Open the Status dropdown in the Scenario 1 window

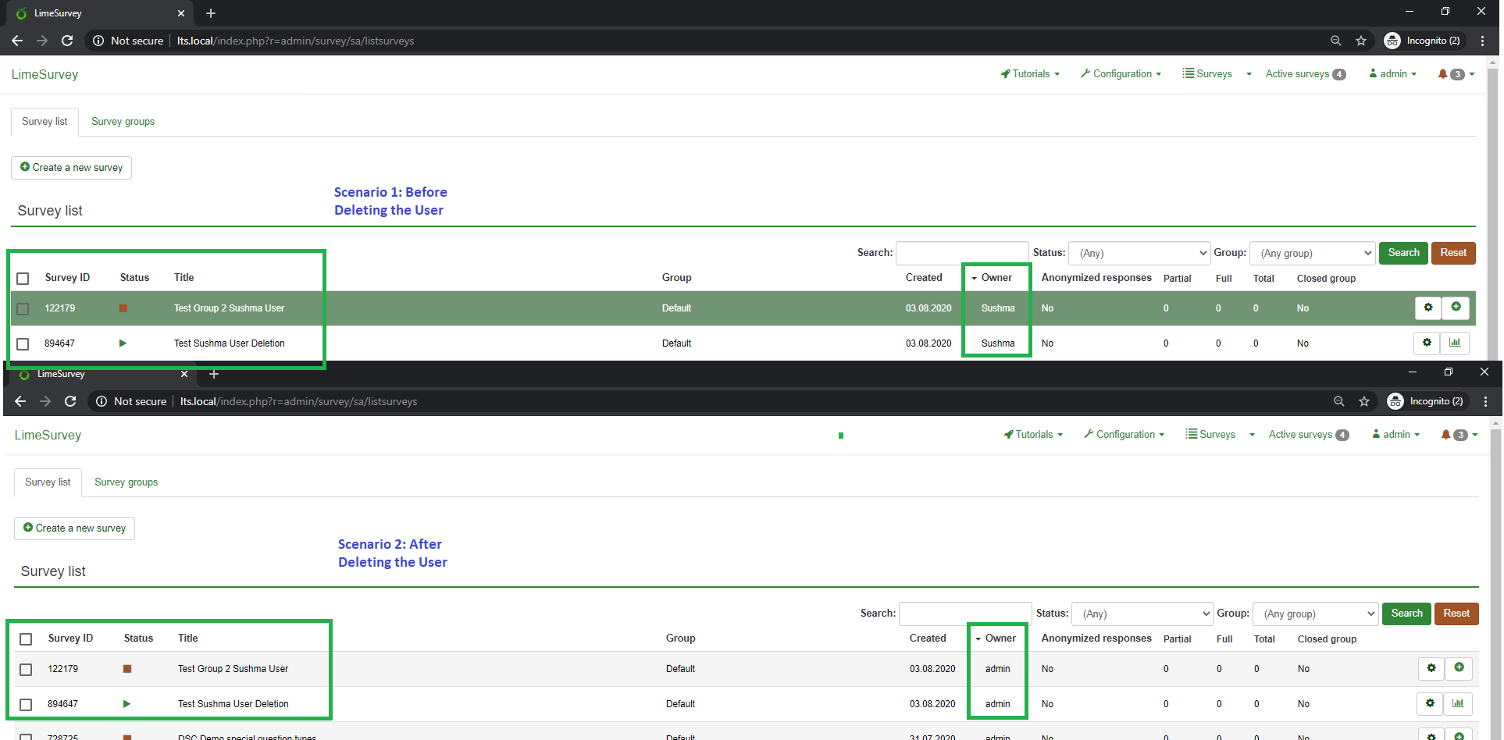tap(1139, 253)
